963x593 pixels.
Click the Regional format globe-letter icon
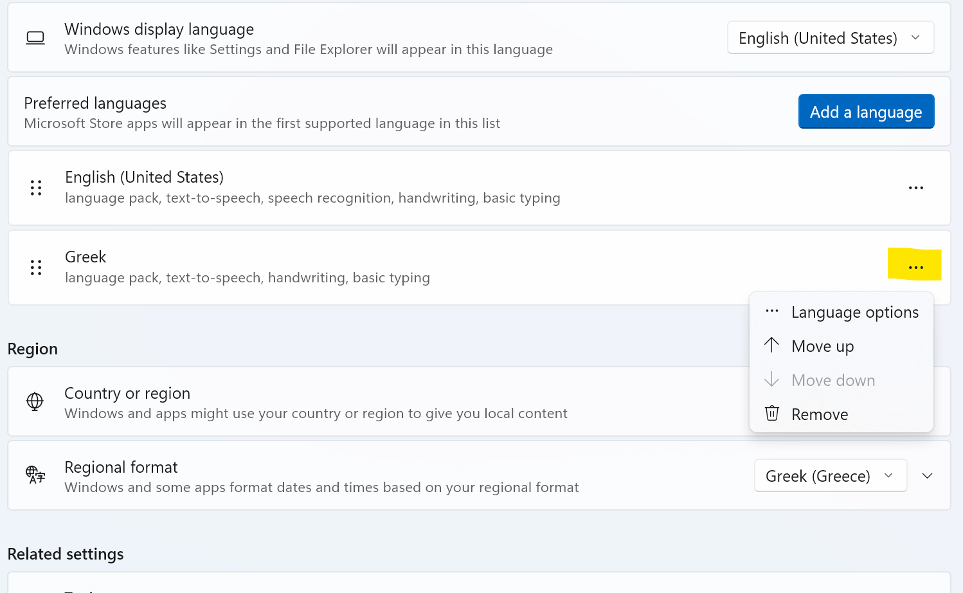35,475
